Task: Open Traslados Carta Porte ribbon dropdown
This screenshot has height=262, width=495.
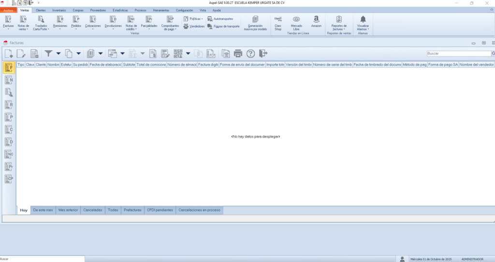Action: [x=41, y=23]
